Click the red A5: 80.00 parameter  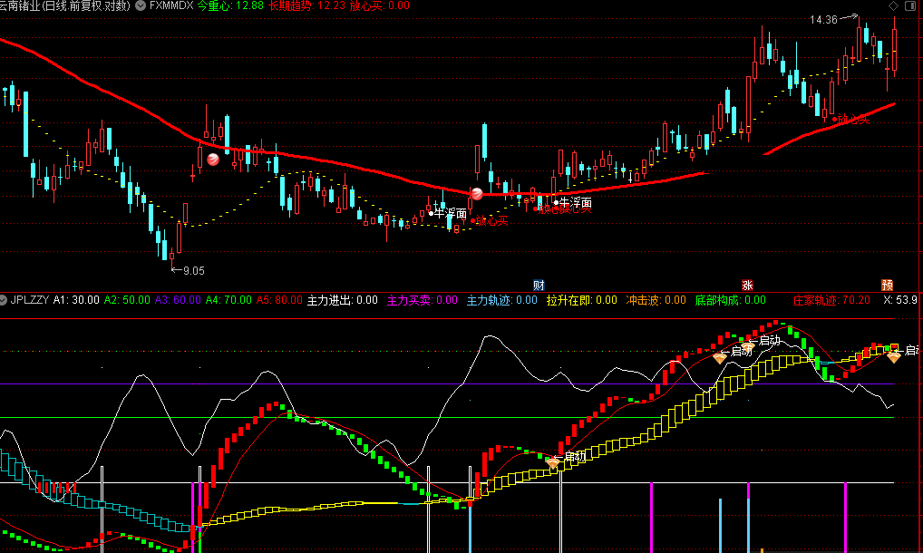click(x=279, y=300)
